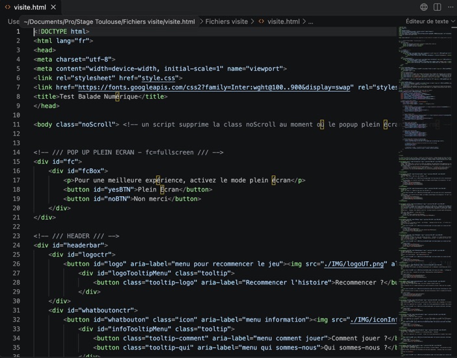Click the 'Test Balade Numérique' title text
Viewport: 457px width, 358px height.
click(x=99, y=97)
